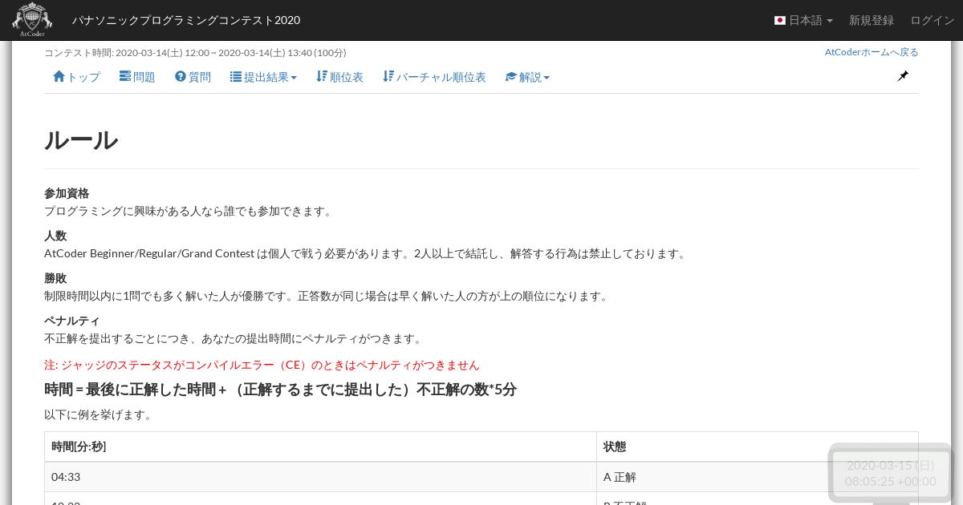Screen dimensions: 963x505
Task: Click the contest start time 2020-03-14(土) 12:00
Action: pos(162,53)
